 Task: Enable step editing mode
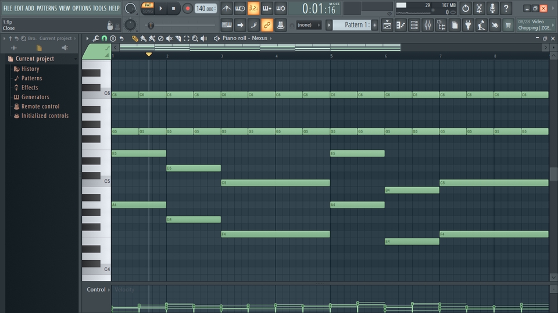click(253, 25)
